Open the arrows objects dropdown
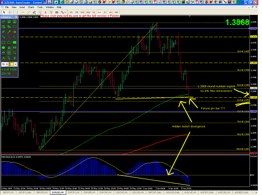Viewport: 262px width, 195px height. click(x=63, y=12)
